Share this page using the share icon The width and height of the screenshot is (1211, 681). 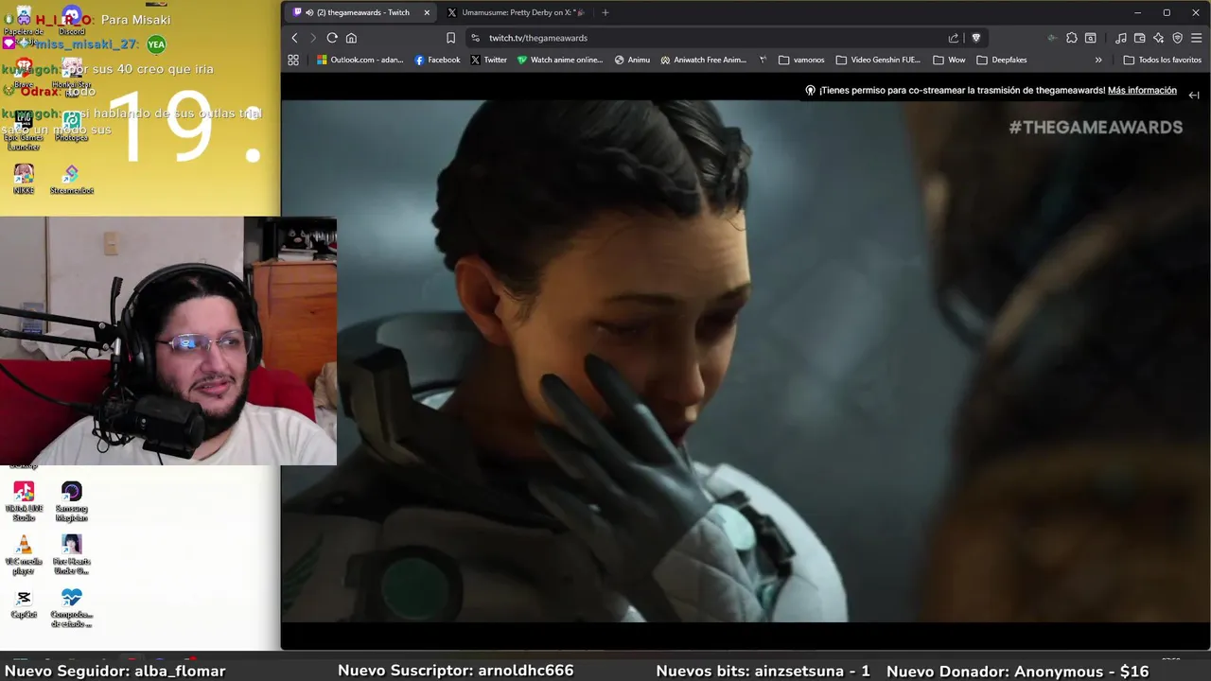pyautogui.click(x=954, y=38)
